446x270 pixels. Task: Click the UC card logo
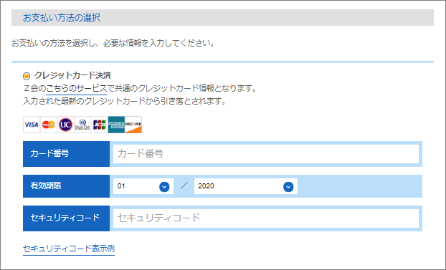coord(65,125)
